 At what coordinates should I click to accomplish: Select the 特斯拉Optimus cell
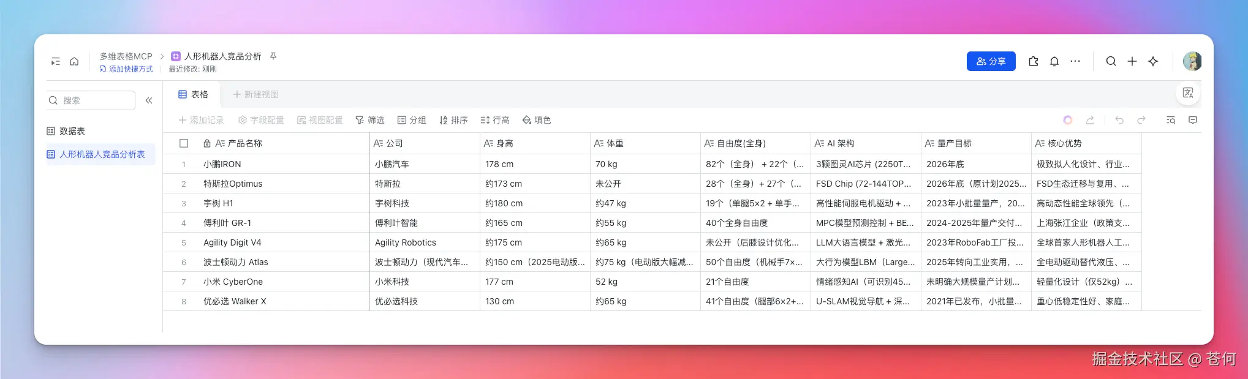coord(284,184)
